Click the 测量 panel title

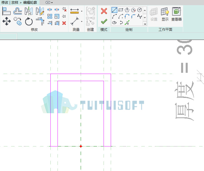[76, 30]
